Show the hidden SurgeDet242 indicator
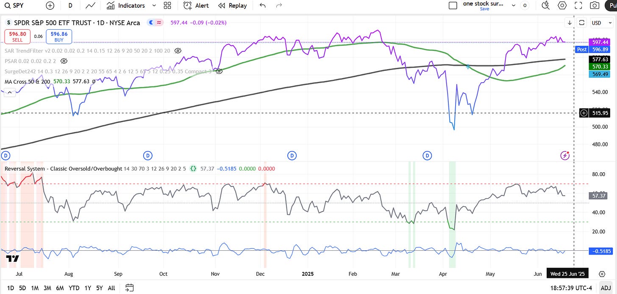The image size is (617, 294). click(219, 72)
